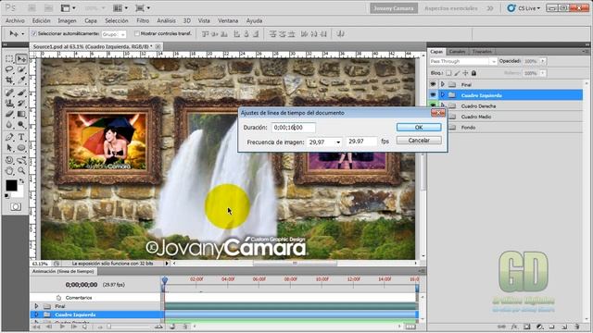Screen dimensions: 593x333
Task: Toggle Seleccionar automáticamente checkbox
Action: point(33,33)
